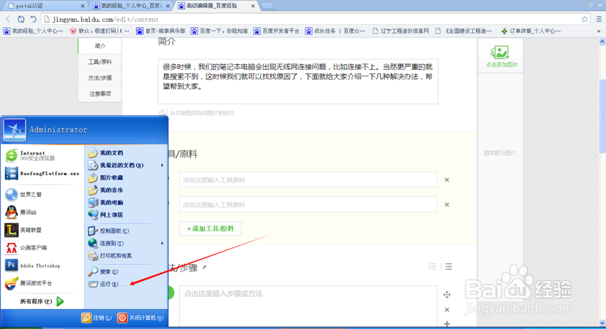This screenshot has width=606, height=329.
Task: Switch to numbered list style
Action: [x=433, y=267]
